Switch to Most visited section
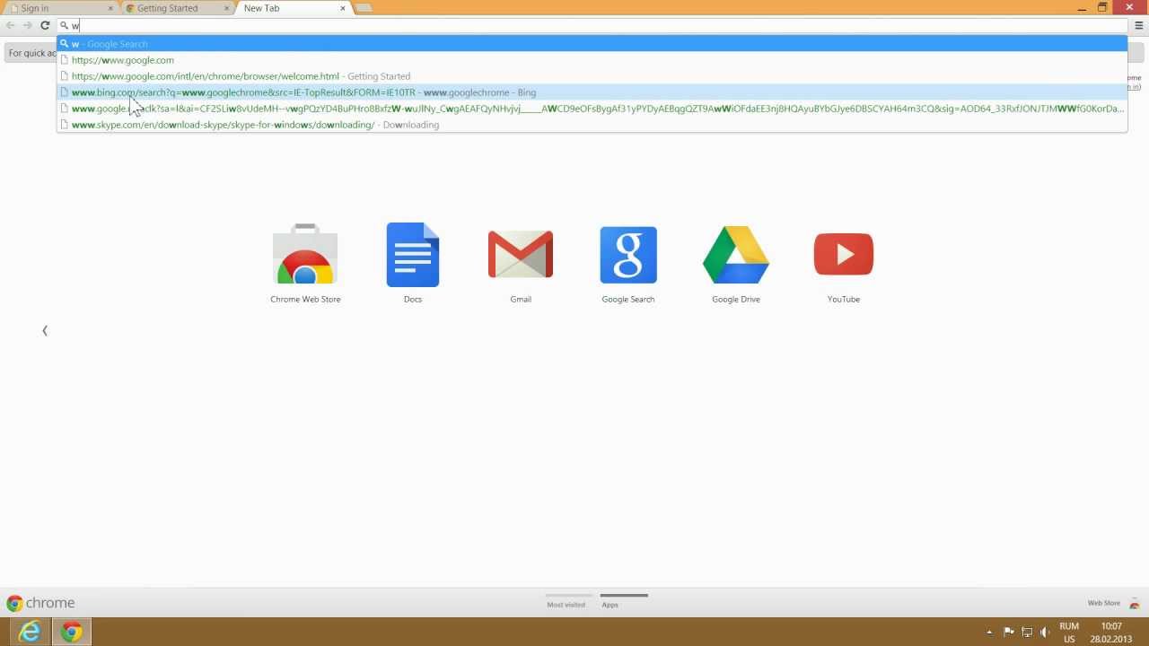This screenshot has height=646, width=1149. pos(566,603)
